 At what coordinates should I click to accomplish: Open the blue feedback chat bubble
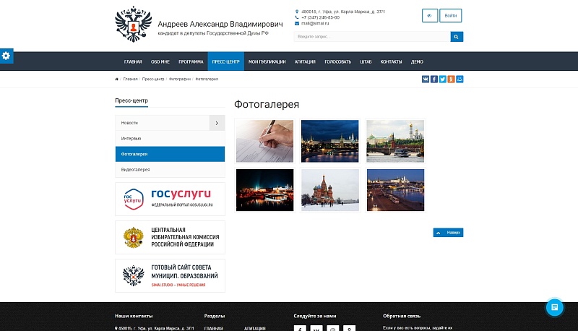[554, 307]
